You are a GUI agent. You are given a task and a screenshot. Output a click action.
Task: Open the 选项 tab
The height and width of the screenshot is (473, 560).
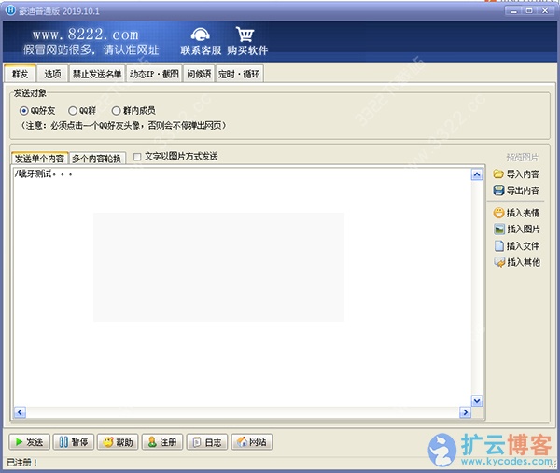point(52,74)
